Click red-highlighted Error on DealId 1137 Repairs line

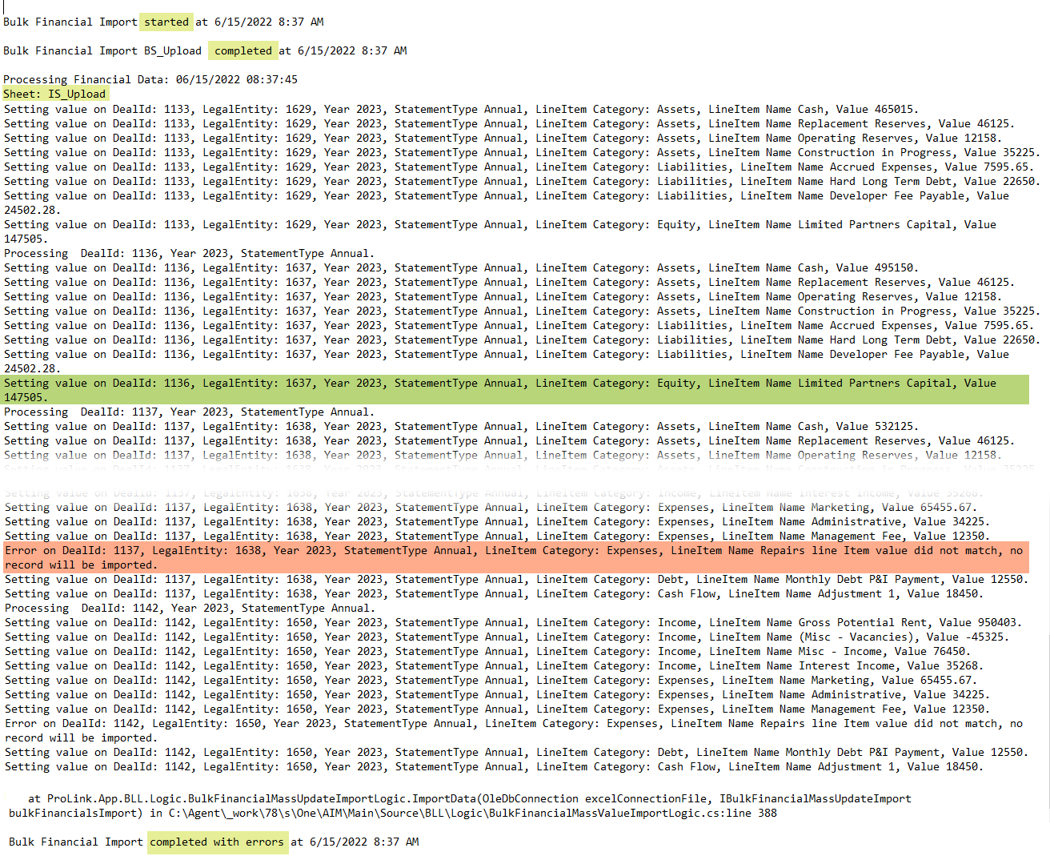(515, 557)
